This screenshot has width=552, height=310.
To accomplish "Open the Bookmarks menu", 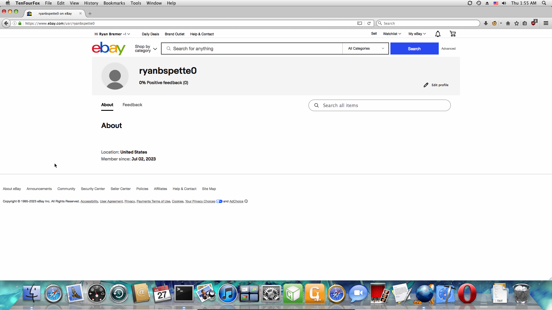I will 114,3.
